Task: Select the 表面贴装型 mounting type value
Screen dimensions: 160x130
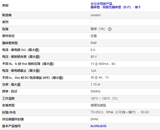Action: [98, 105]
